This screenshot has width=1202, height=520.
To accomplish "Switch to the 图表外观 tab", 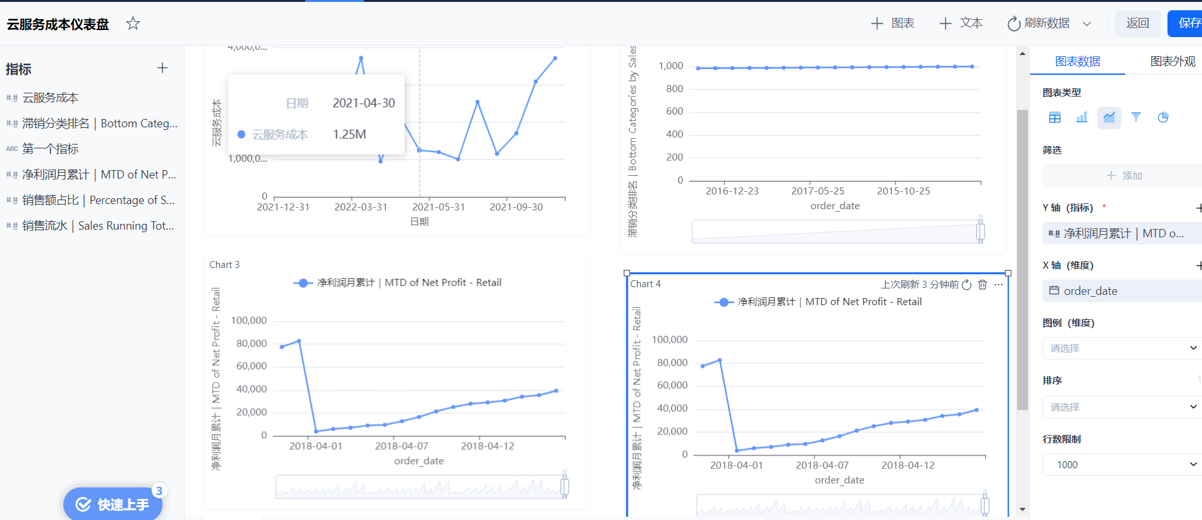I will pos(1172,61).
